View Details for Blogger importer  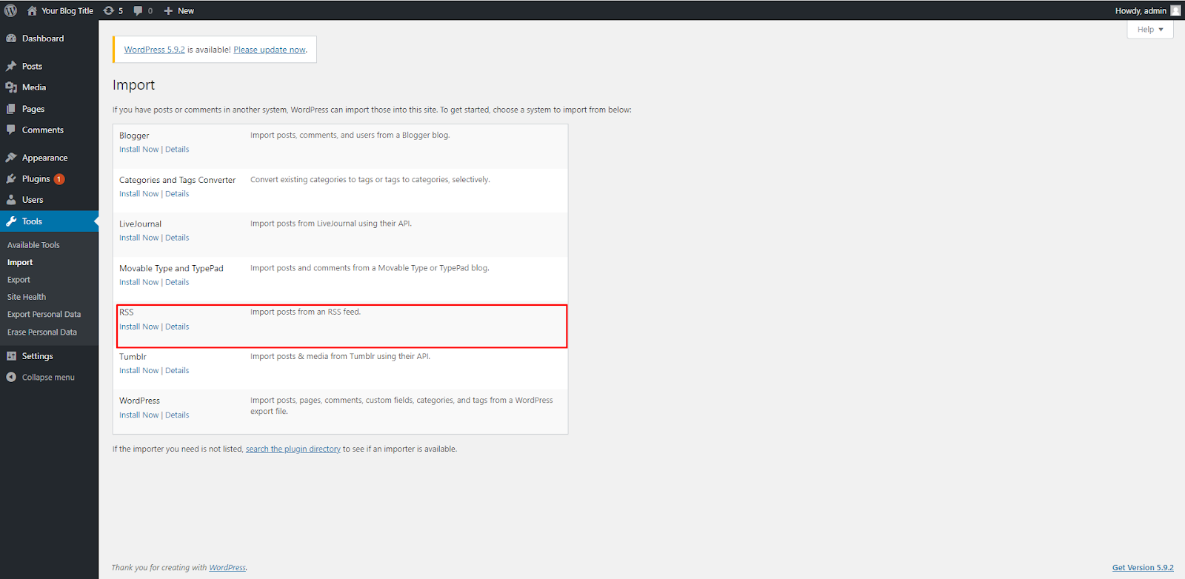pyautogui.click(x=177, y=150)
